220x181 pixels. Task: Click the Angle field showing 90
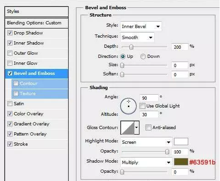(149, 98)
